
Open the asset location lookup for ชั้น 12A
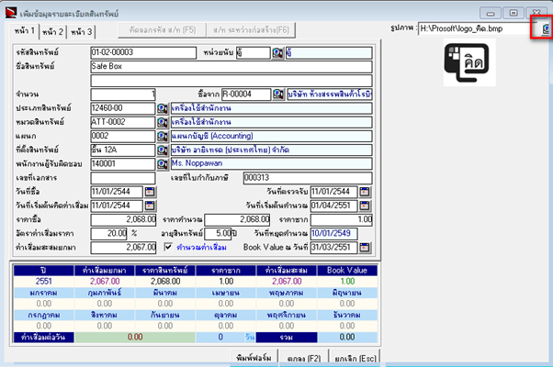click(163, 150)
